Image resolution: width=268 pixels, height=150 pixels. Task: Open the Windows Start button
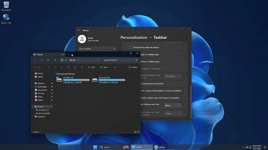pyautogui.click(x=95, y=147)
